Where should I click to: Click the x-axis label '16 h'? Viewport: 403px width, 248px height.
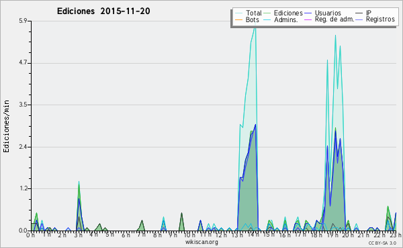[x=285, y=235]
